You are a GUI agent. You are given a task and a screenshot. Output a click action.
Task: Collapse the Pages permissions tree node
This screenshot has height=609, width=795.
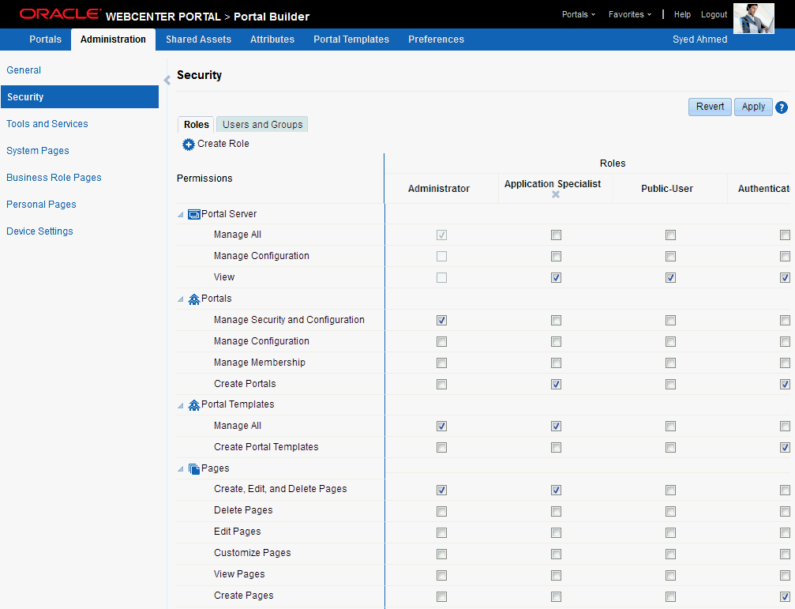[181, 469]
